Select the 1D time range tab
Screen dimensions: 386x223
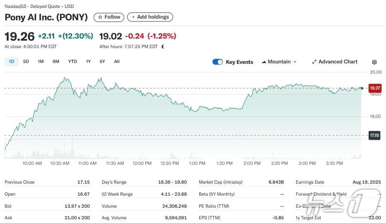(12, 61)
